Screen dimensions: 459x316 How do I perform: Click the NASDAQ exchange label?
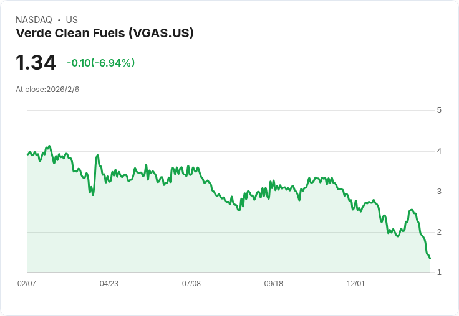(x=34, y=20)
